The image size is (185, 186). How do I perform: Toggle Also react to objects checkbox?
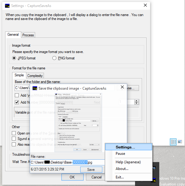pos(14,144)
